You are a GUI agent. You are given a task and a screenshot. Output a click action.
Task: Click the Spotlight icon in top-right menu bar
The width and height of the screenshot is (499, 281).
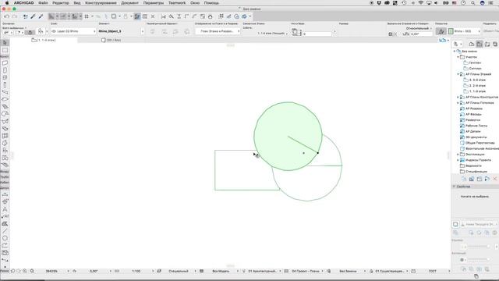(x=473, y=3)
